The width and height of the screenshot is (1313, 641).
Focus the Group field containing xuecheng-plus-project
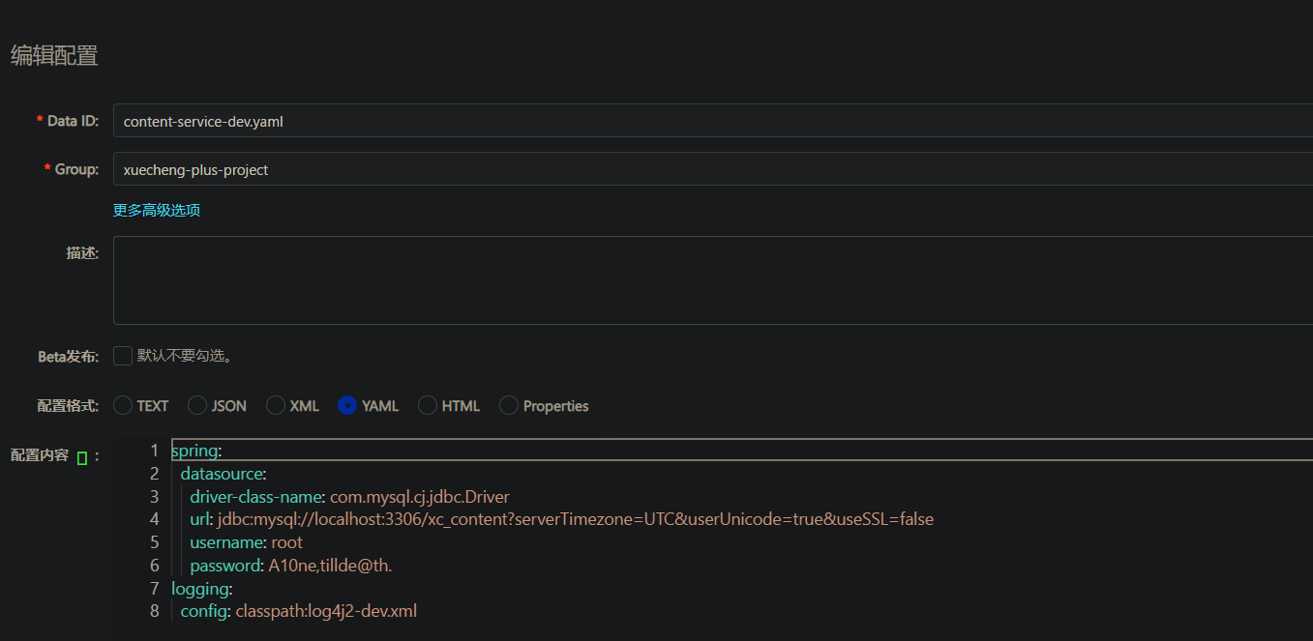(677, 169)
